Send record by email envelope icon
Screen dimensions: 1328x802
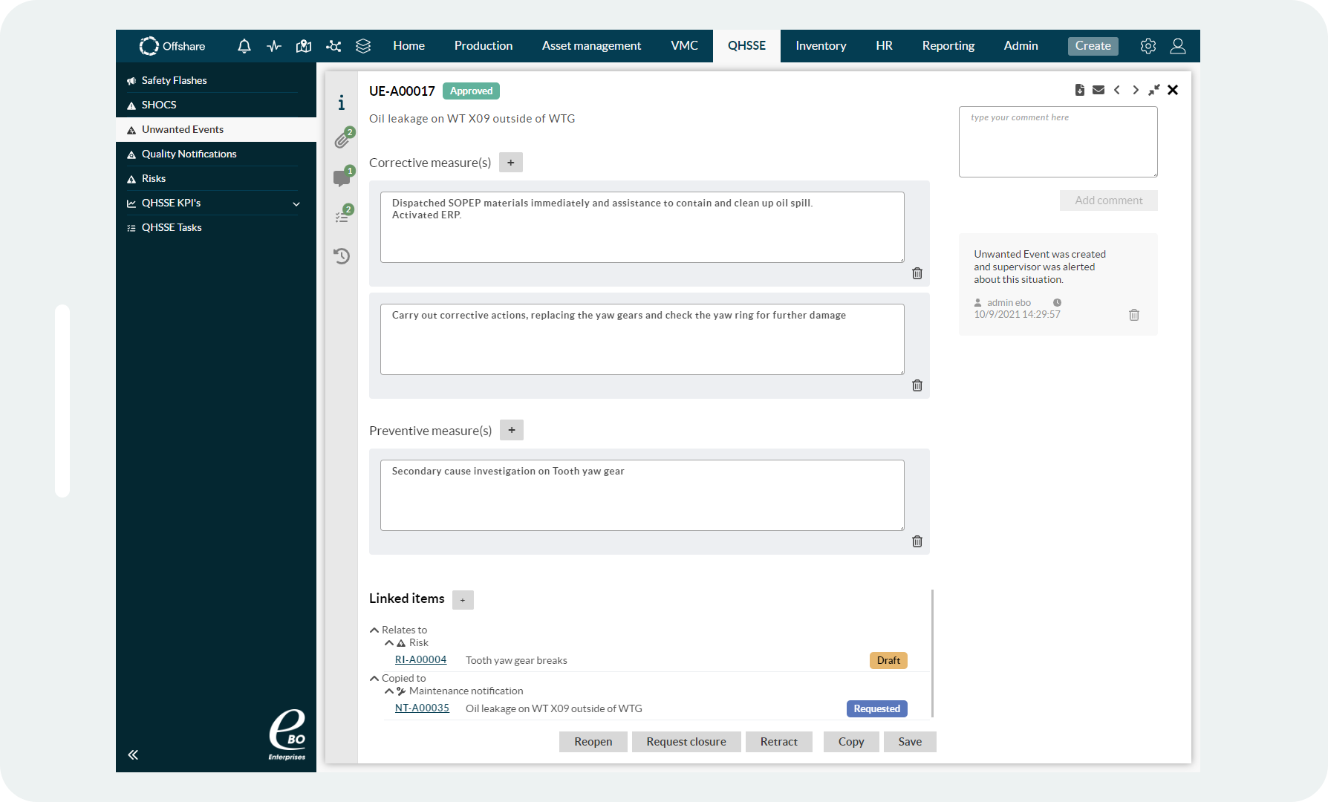click(x=1098, y=90)
